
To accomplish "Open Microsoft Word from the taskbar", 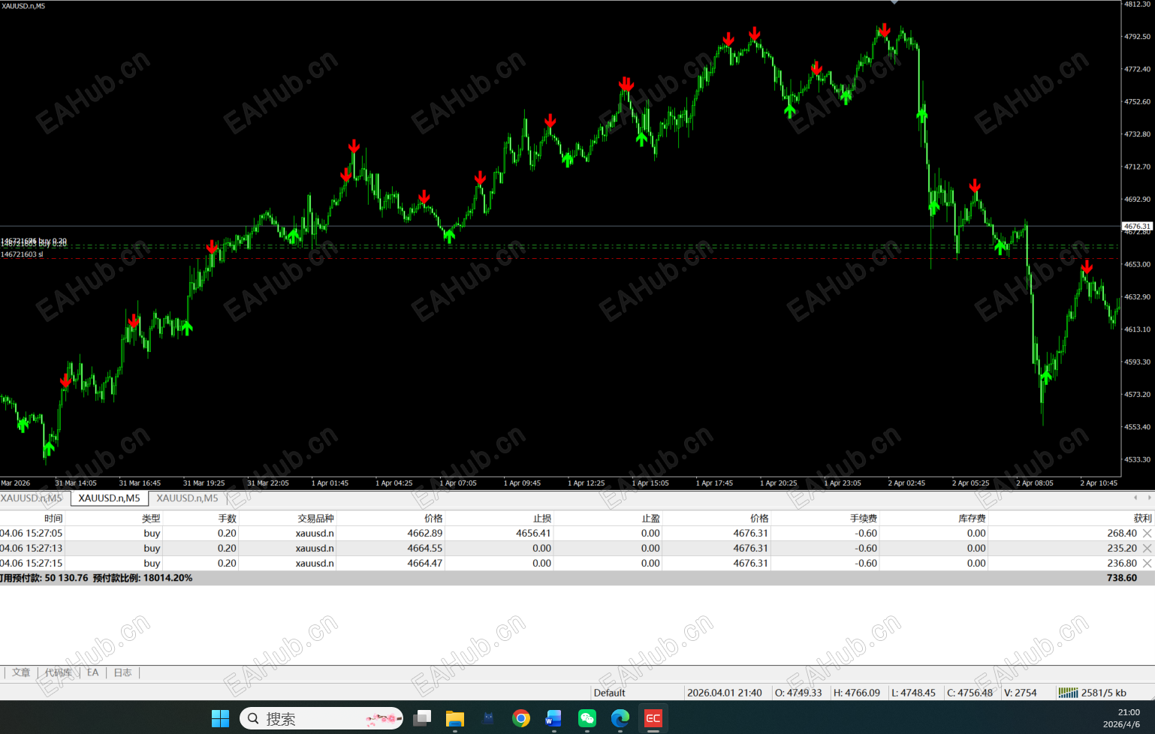I will [x=554, y=719].
